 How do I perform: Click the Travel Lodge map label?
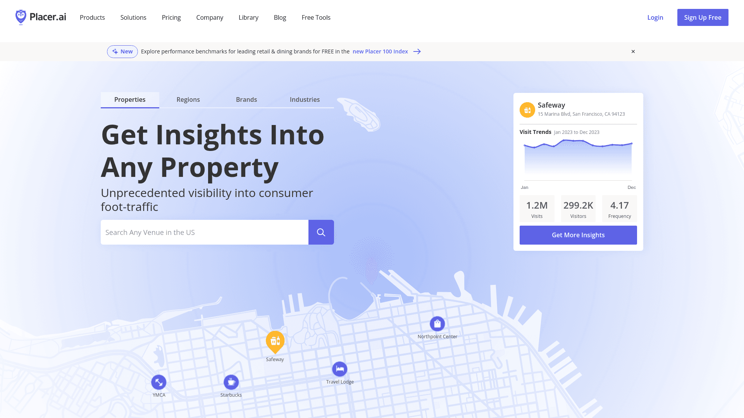point(340,382)
